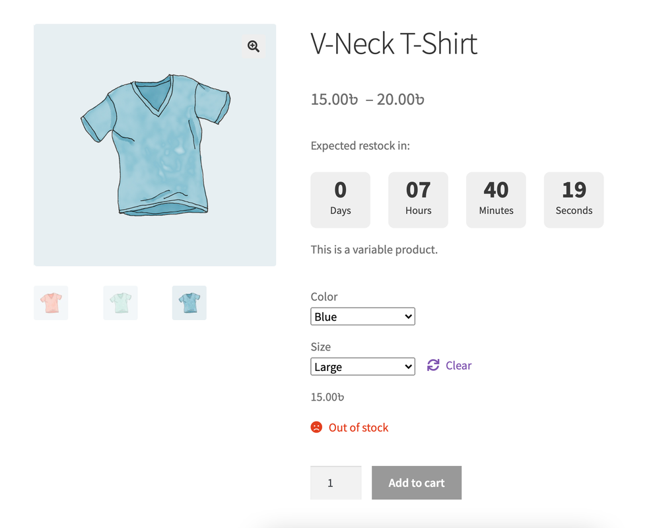651x528 pixels.
Task: Click the magnifier zoom icon on product image
Action: [x=253, y=46]
